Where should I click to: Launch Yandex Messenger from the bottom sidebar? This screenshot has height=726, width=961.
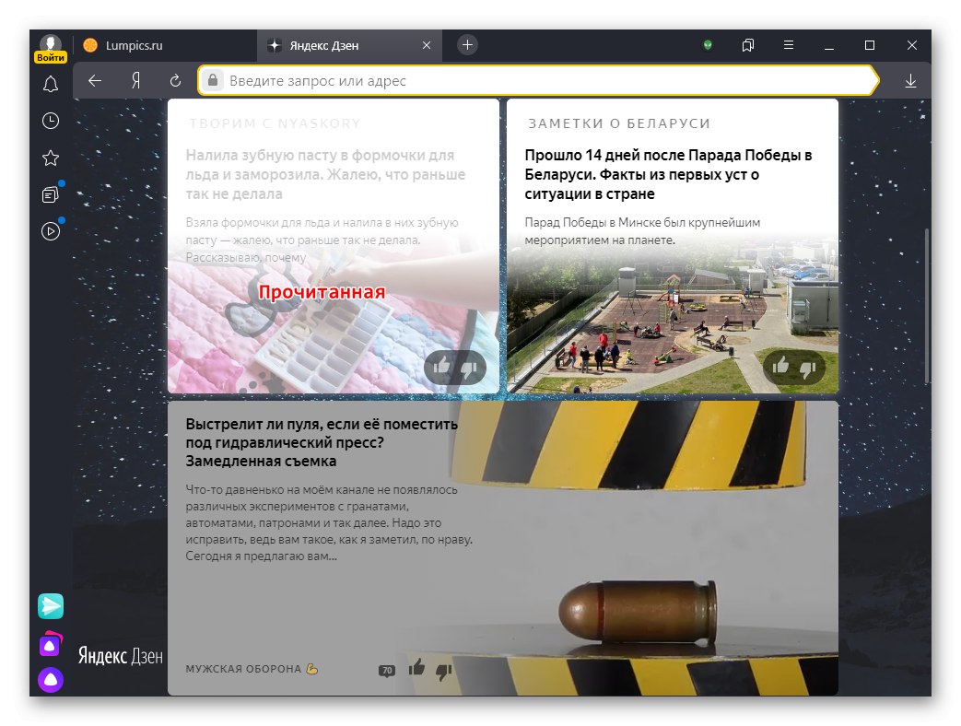pyautogui.click(x=49, y=605)
